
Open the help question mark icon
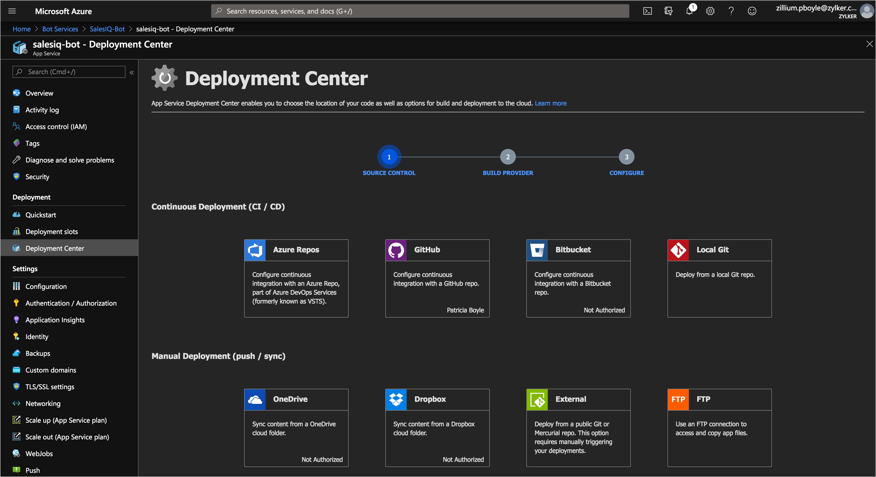click(x=731, y=11)
